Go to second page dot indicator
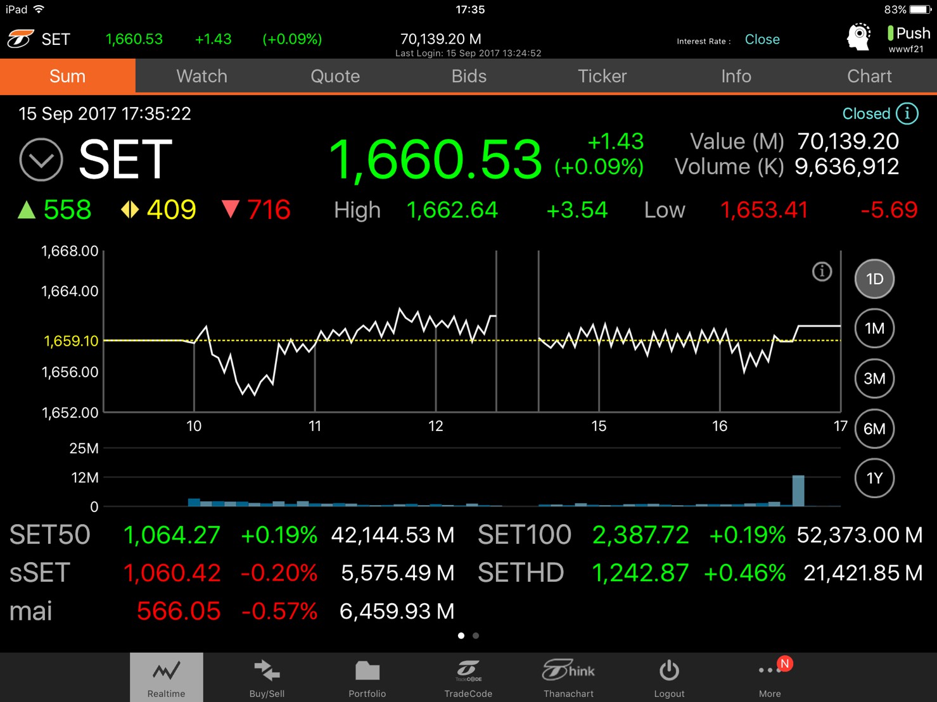Image resolution: width=937 pixels, height=702 pixels. 476,636
